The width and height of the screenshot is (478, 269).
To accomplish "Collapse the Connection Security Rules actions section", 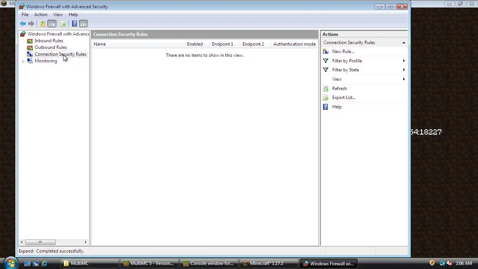I will click(x=404, y=43).
